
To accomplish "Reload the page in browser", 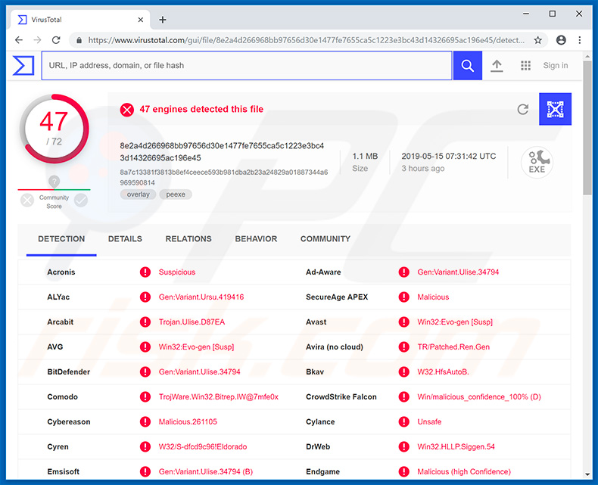I will [56, 40].
